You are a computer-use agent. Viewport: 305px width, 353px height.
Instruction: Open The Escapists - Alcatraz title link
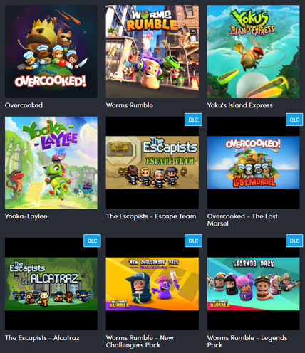coord(42,338)
